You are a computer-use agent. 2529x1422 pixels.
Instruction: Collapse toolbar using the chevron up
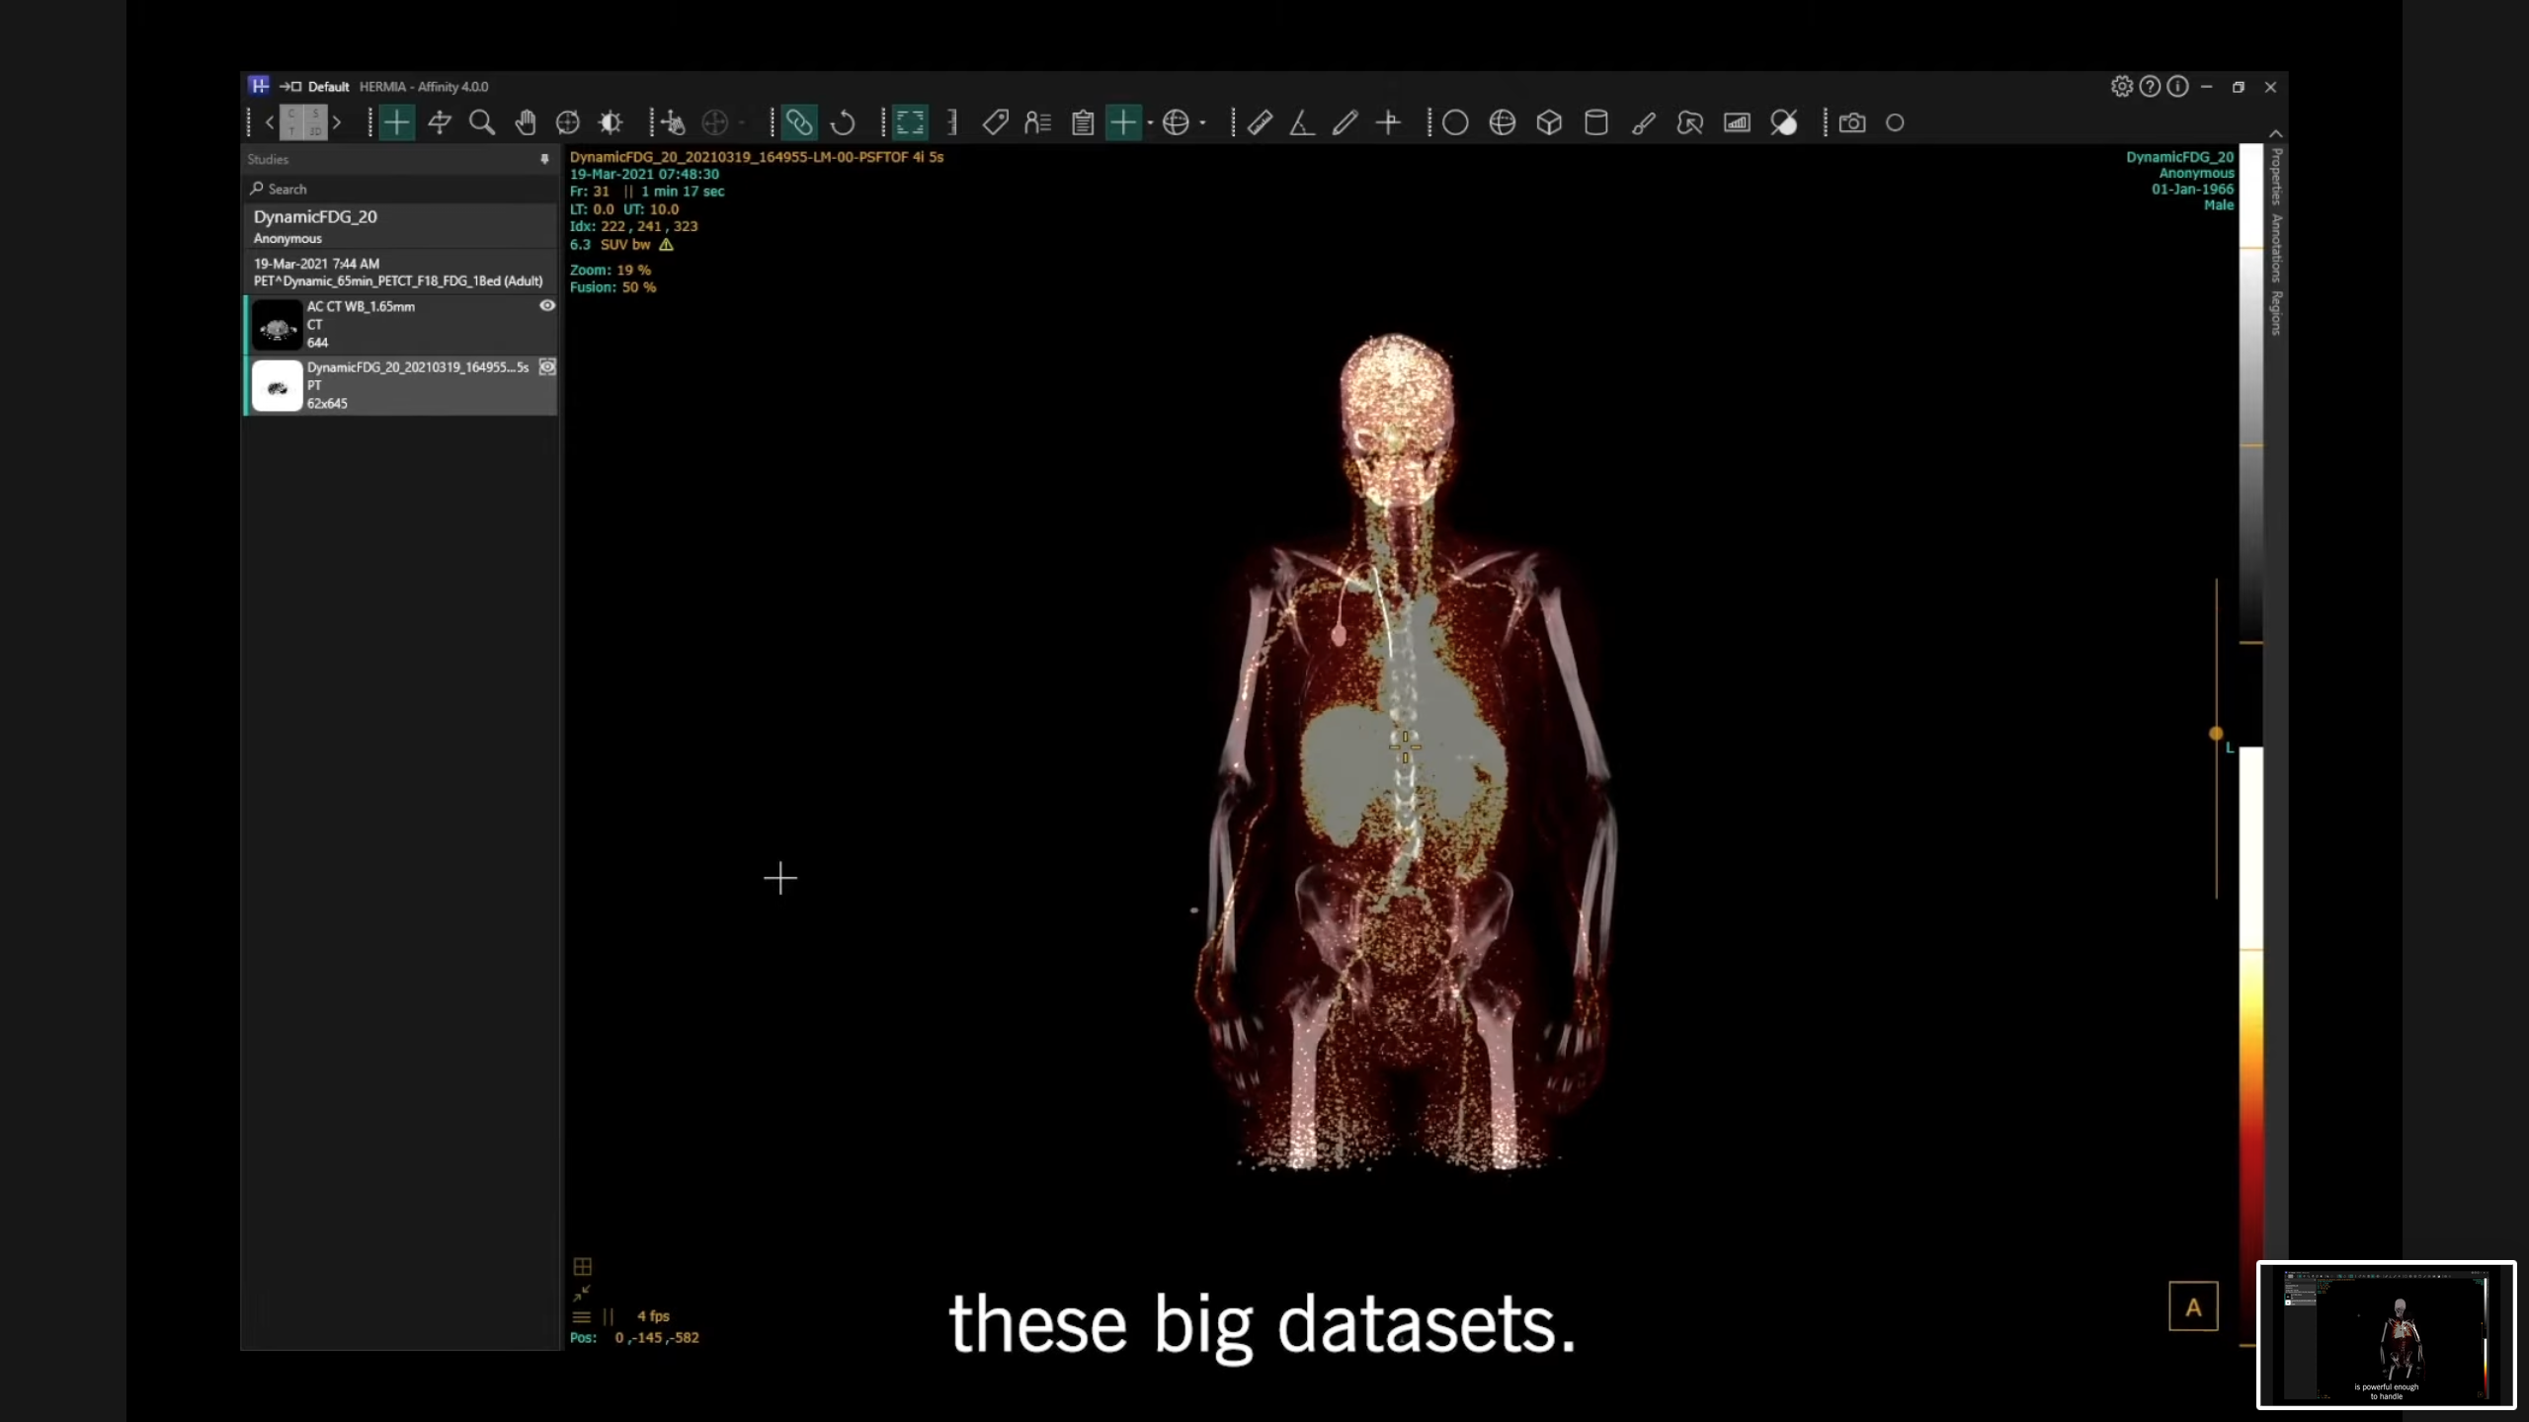[2276, 133]
